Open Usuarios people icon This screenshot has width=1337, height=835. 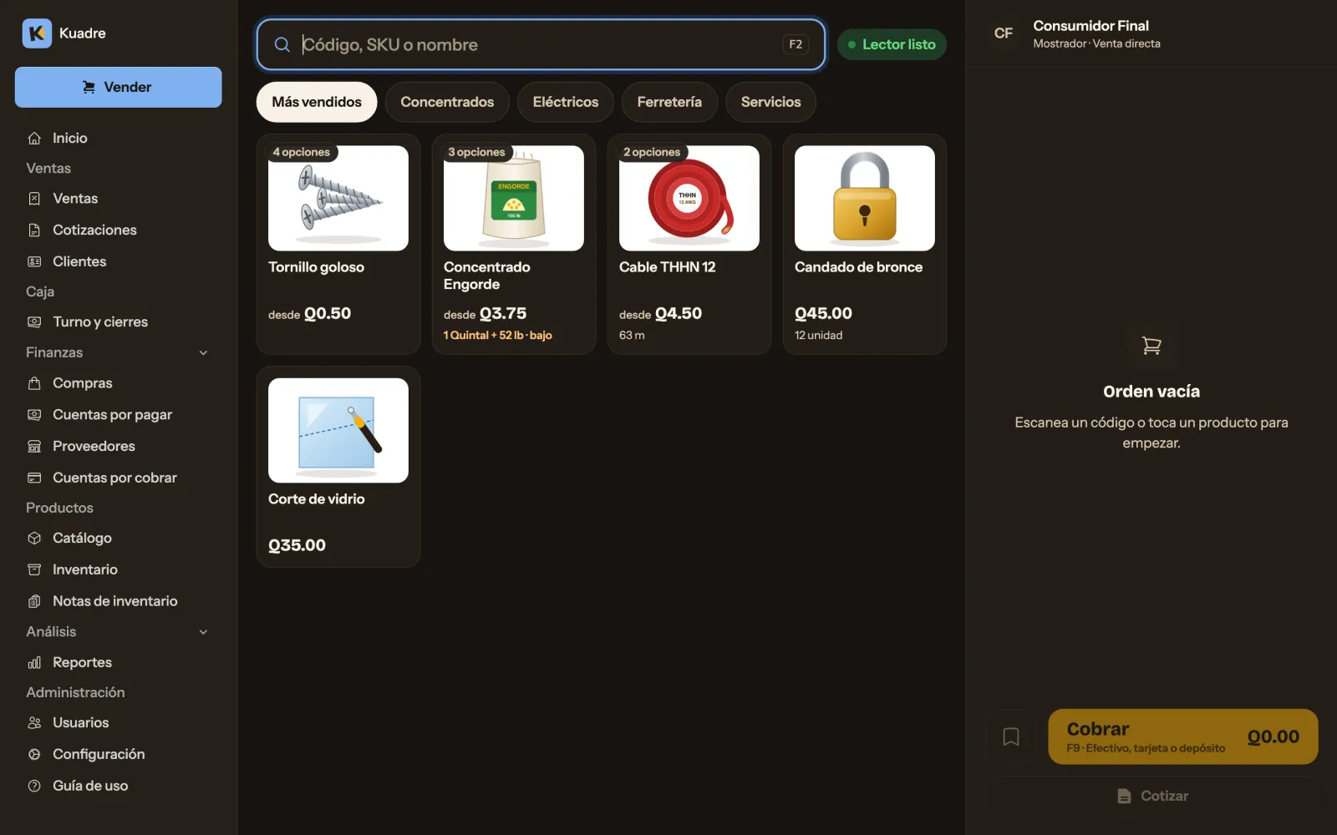(34, 722)
